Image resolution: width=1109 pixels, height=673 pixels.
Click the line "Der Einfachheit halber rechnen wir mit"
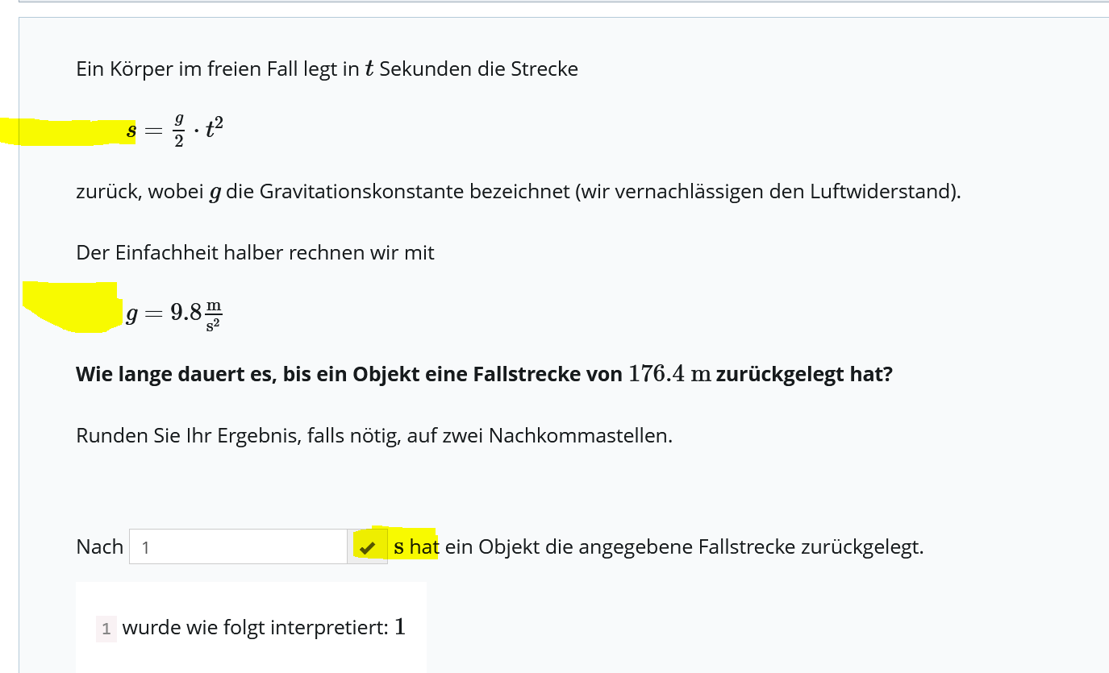[255, 253]
